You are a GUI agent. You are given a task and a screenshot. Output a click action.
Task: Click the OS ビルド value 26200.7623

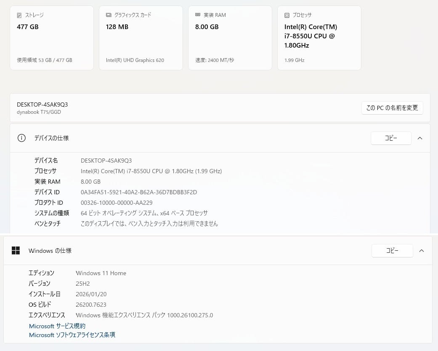[x=91, y=305]
